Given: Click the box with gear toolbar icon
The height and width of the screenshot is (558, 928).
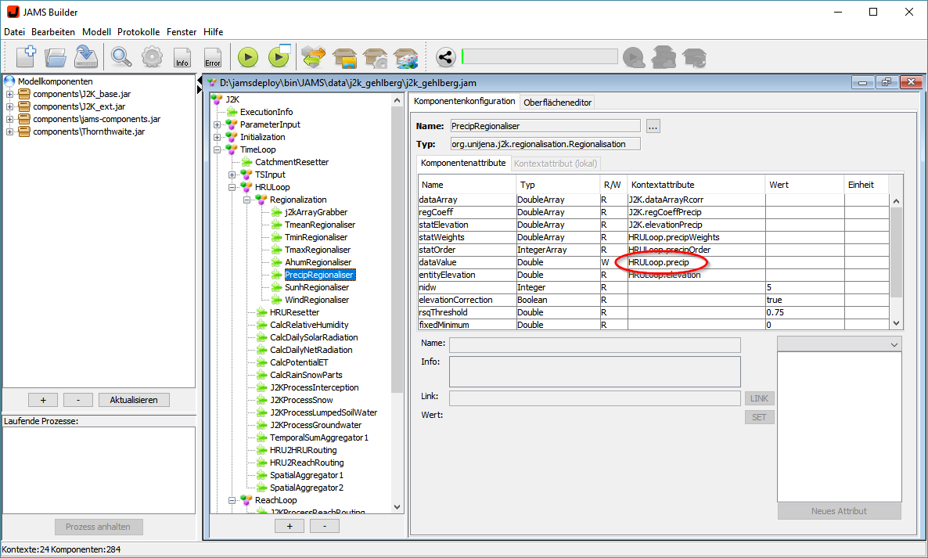Looking at the screenshot, I should 376,58.
